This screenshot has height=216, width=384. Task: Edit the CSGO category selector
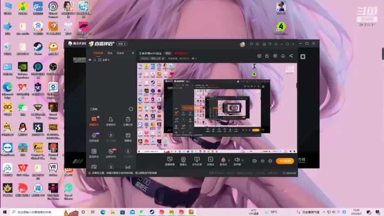pos(152,59)
